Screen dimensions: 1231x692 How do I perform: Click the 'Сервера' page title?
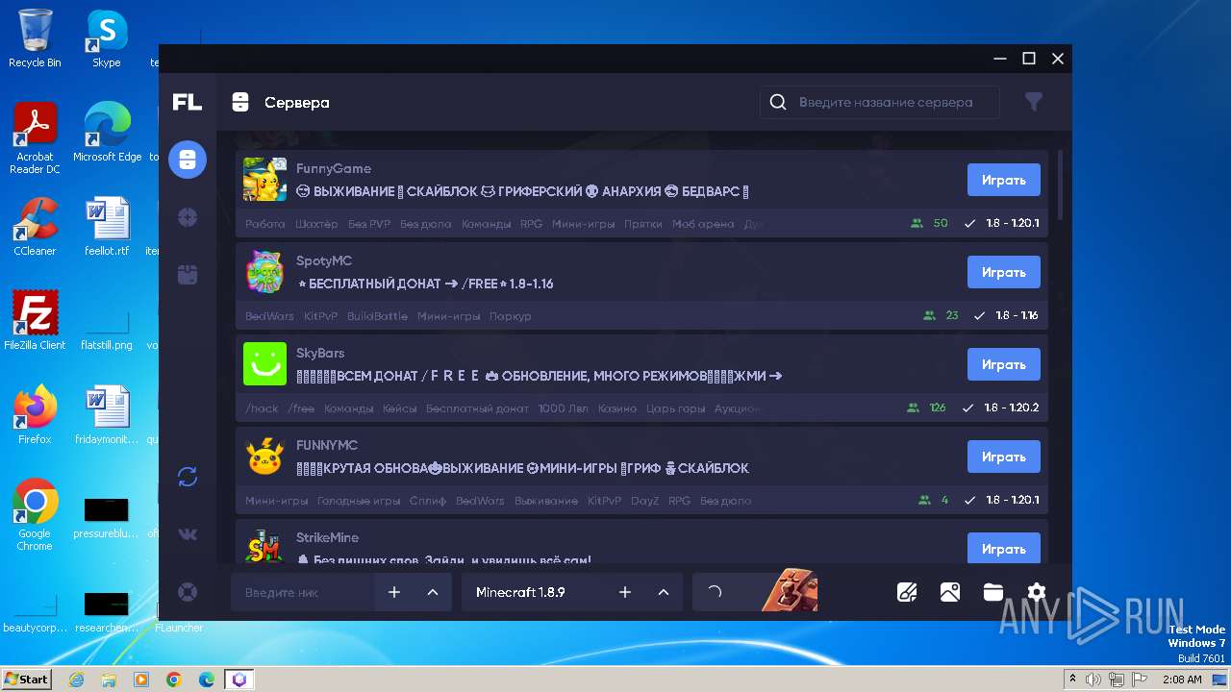coord(297,102)
